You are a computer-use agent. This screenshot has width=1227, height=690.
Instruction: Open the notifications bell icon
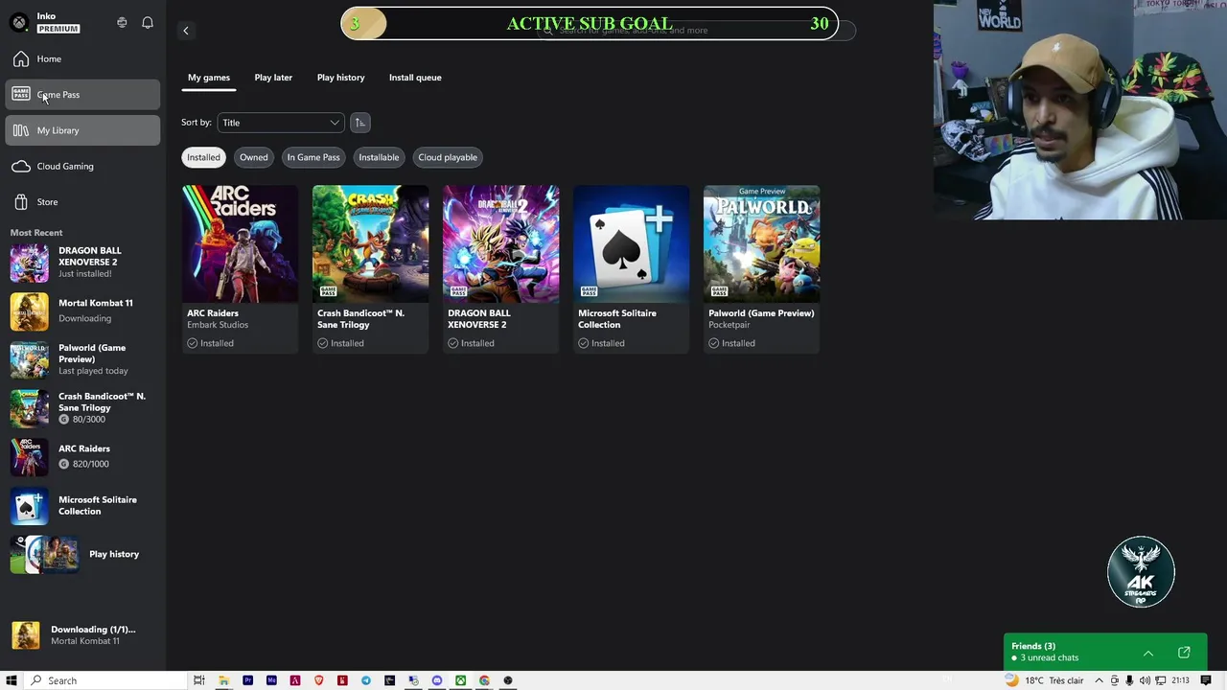(x=148, y=22)
